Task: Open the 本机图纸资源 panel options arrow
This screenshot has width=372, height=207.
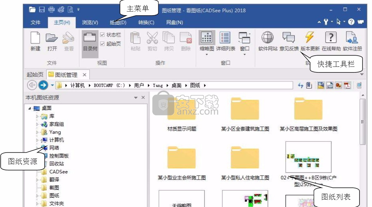Action: [x=136, y=98]
